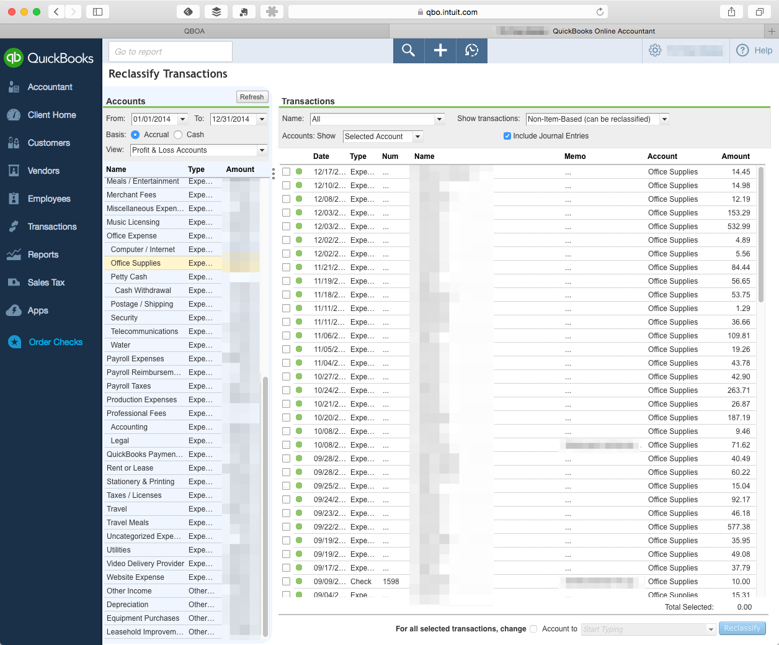The height and width of the screenshot is (645, 779).
Task: Select the Telecommunications account row
Action: 182,332
